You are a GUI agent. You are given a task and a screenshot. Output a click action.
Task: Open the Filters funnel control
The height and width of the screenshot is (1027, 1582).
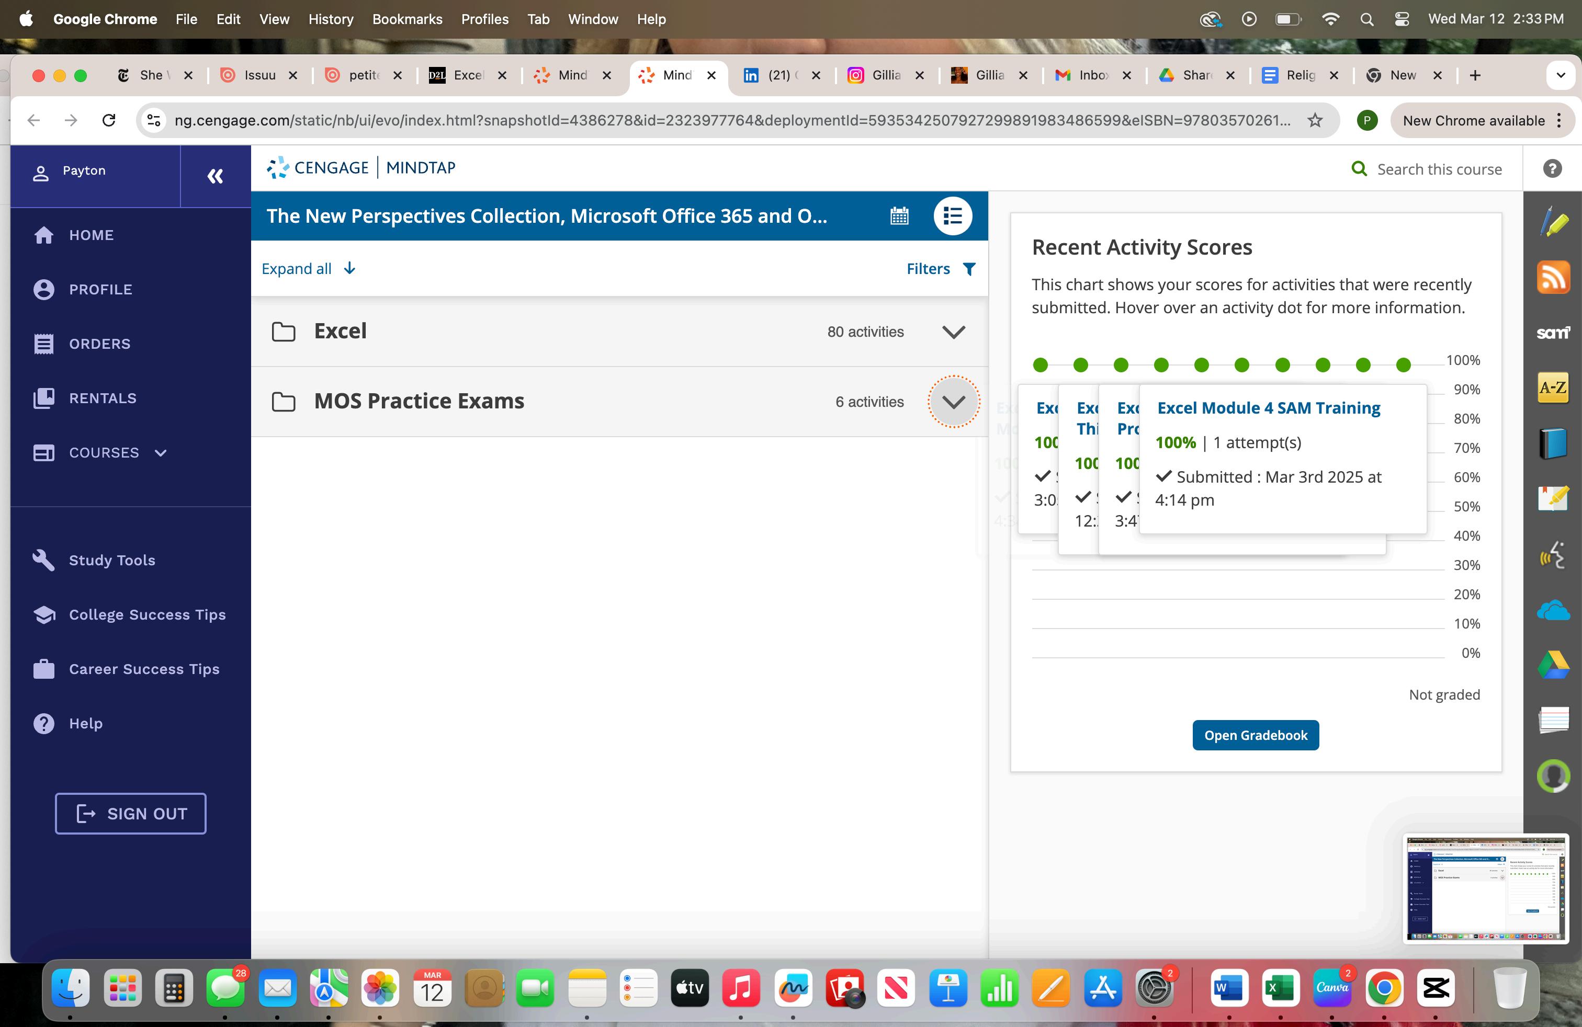[941, 269]
